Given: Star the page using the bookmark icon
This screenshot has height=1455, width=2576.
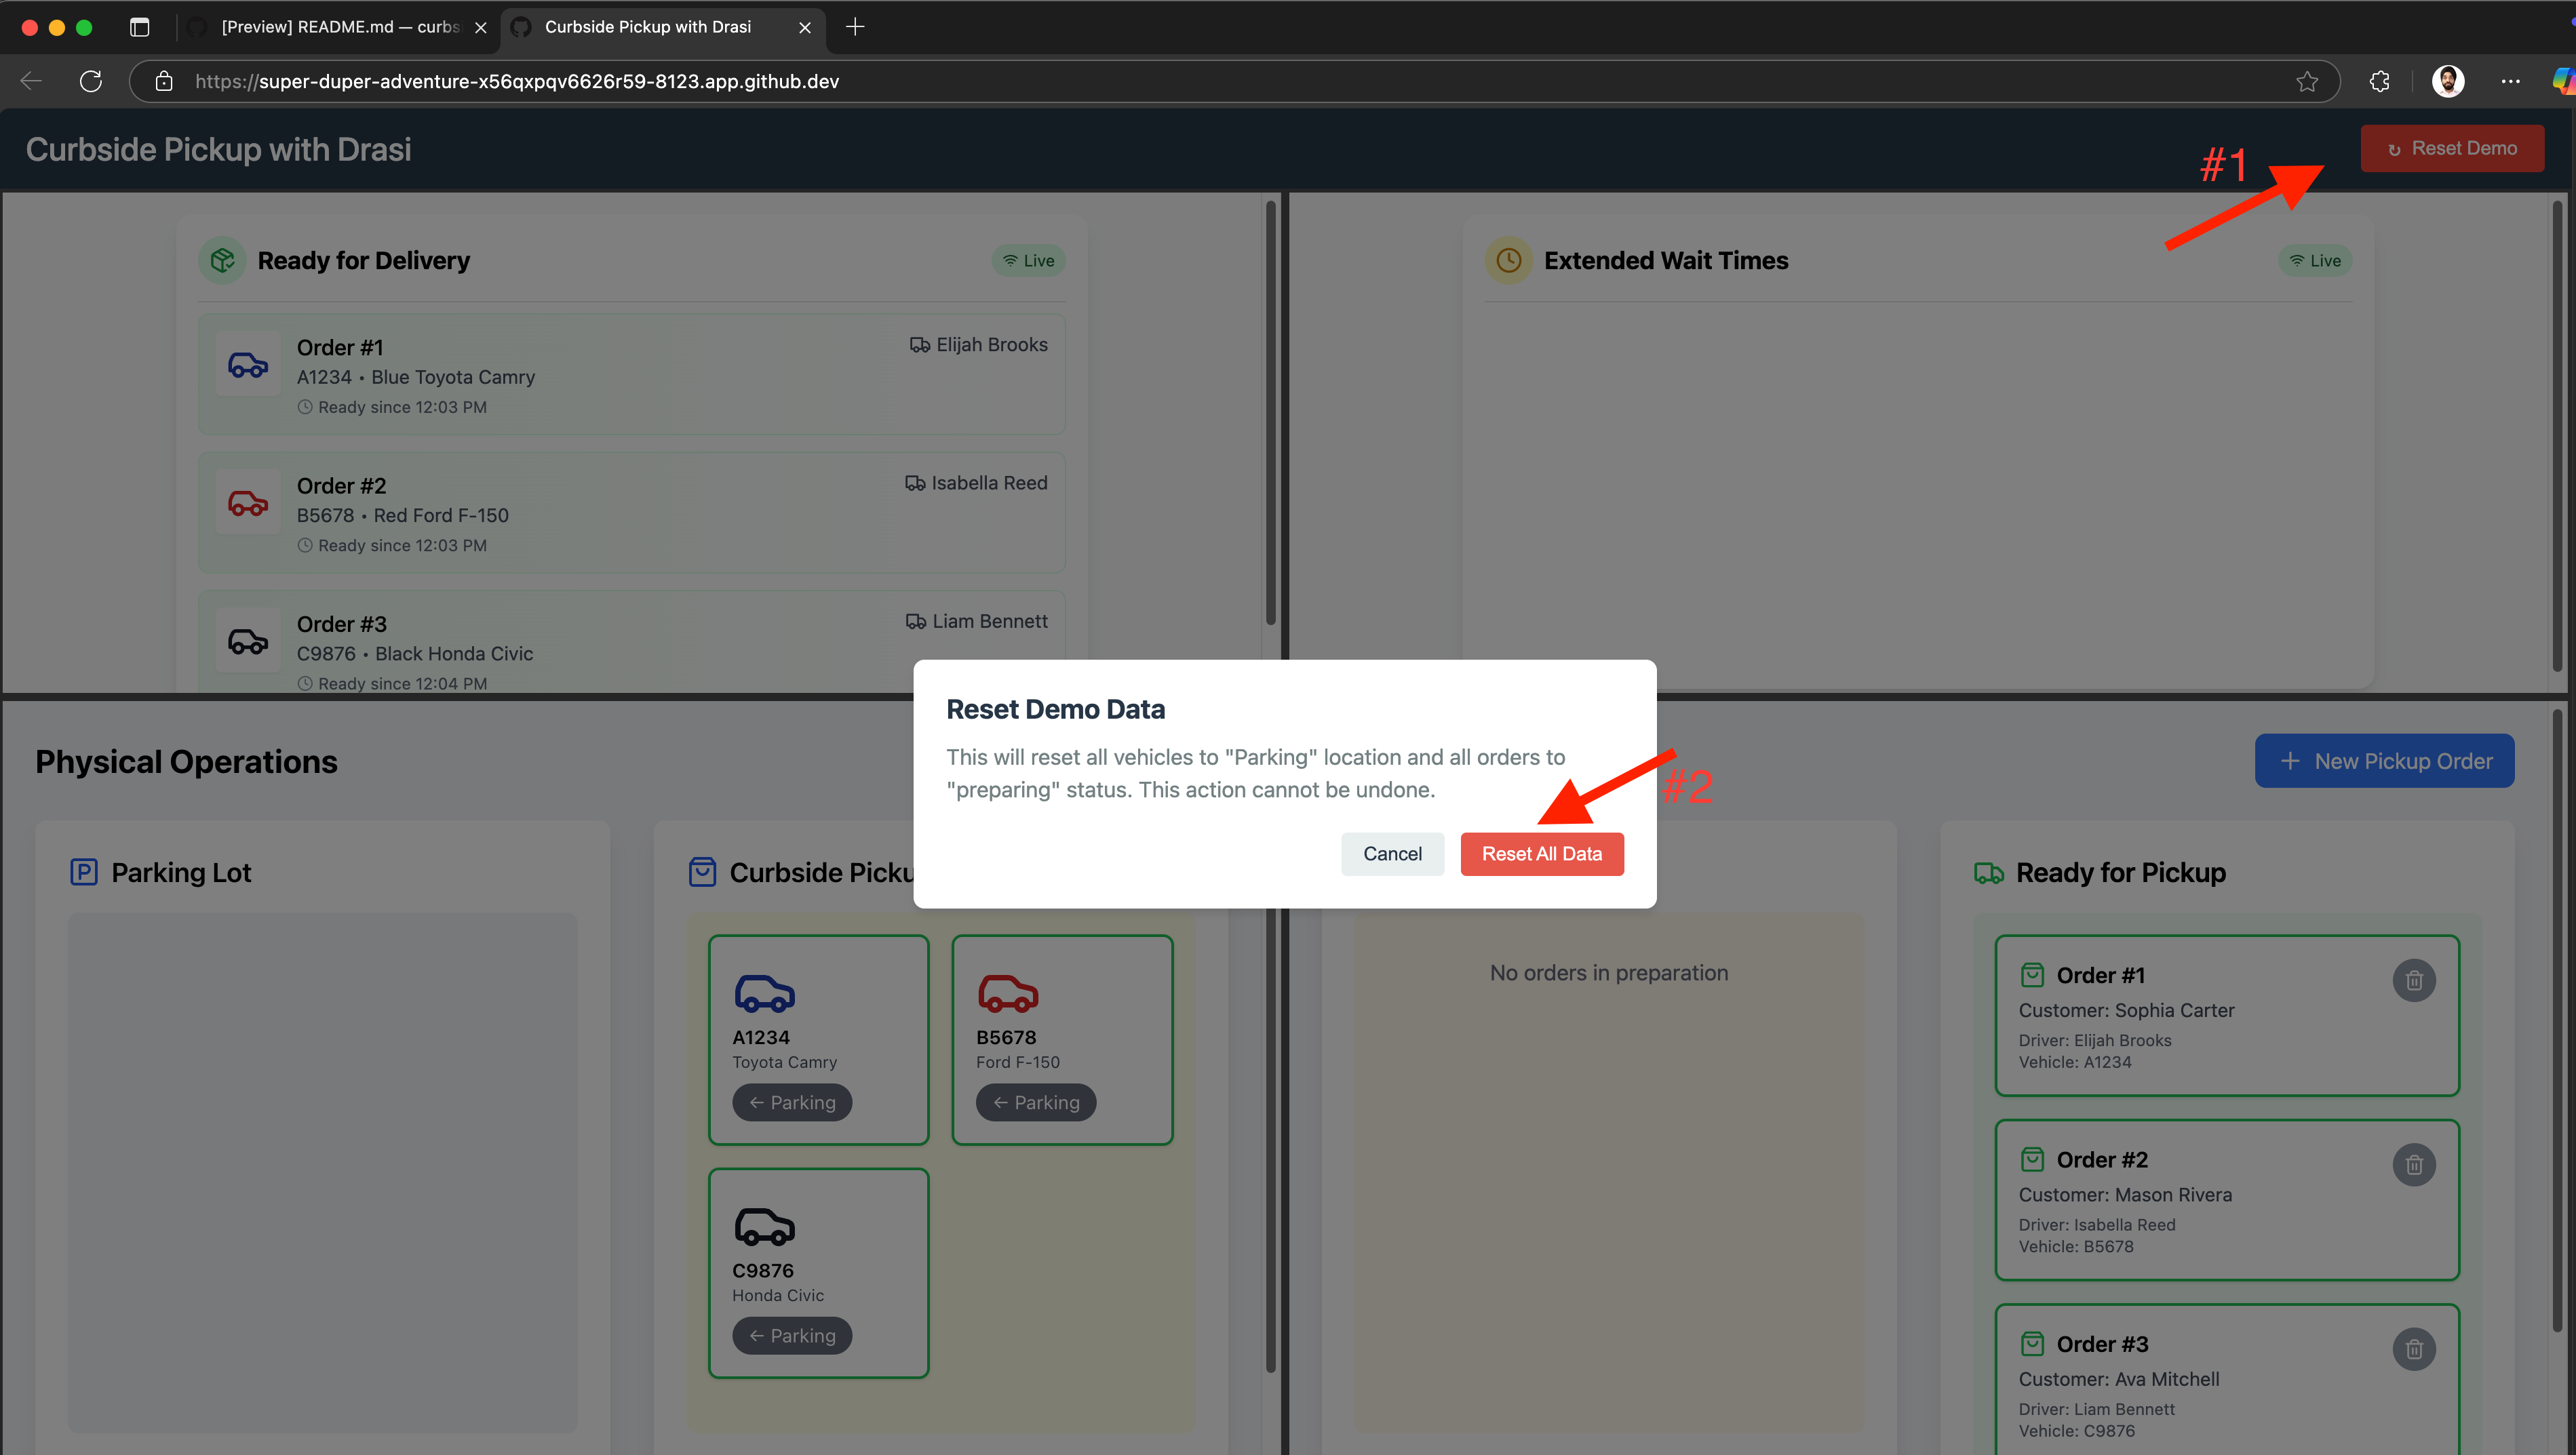Looking at the screenshot, I should [2308, 81].
